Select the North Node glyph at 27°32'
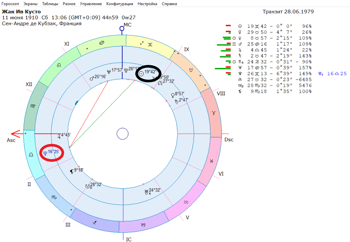 click(x=160, y=83)
